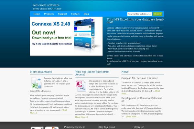Click the Microsoft logo badge in footer
The width and height of the screenshot is (194, 129).
click(37, 128)
